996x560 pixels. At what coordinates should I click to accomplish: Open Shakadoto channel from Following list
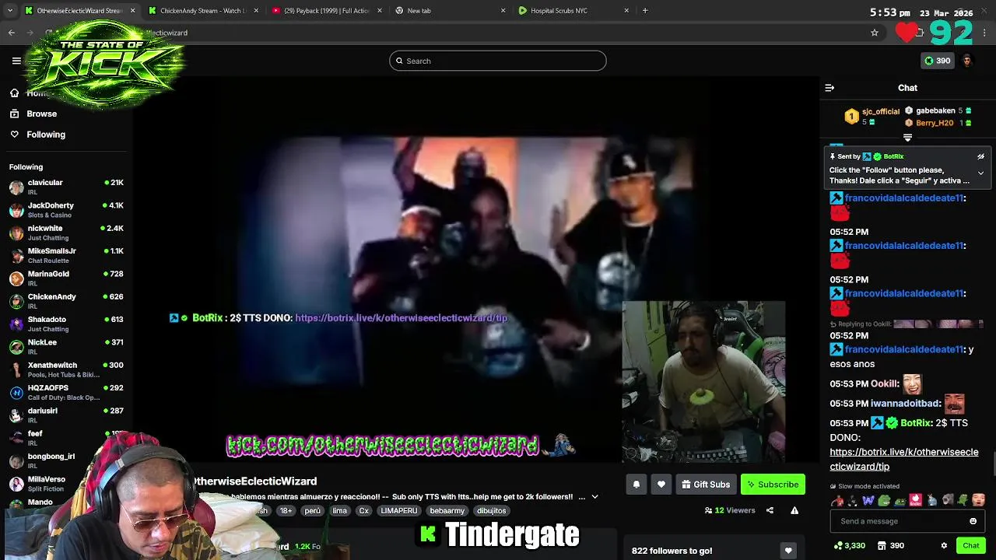click(66, 324)
